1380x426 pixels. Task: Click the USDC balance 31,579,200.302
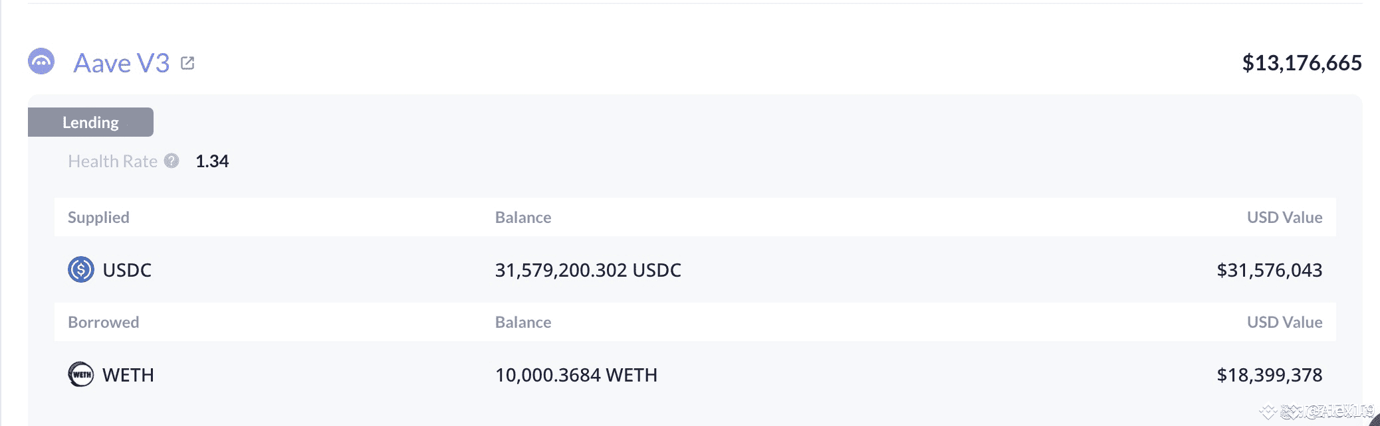[x=588, y=270]
